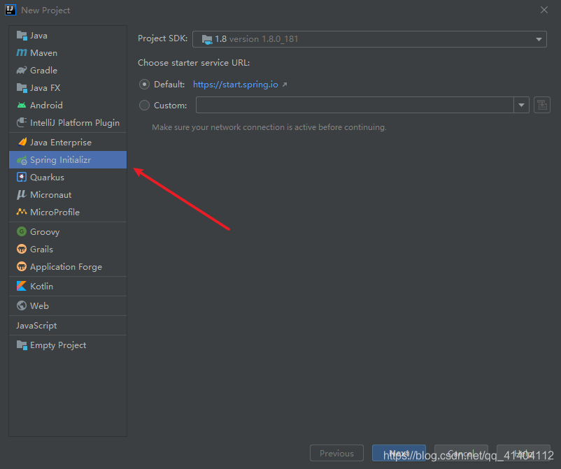This screenshot has height=469, width=561.
Task: Select the Gradle elephant icon
Action: pos(22,70)
